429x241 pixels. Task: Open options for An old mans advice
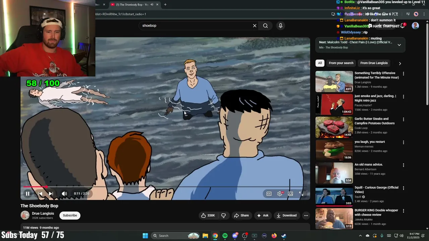[x=404, y=165]
